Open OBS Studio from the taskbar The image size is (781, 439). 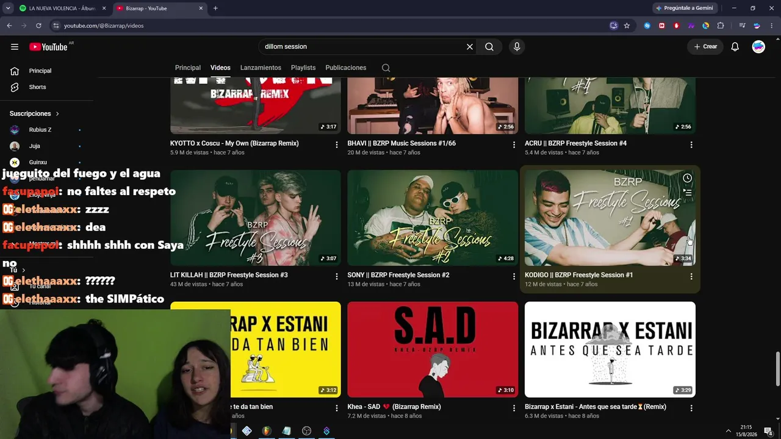point(306,431)
